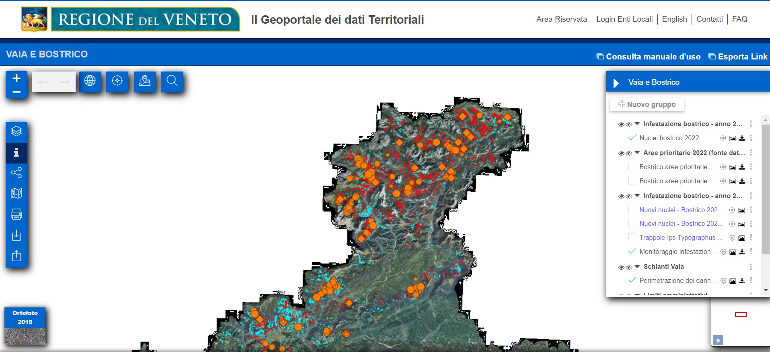Viewport: 770px width, 352px height.
Task: Collapse the Aree prioritarie 2022 group
Action: pyautogui.click(x=637, y=153)
